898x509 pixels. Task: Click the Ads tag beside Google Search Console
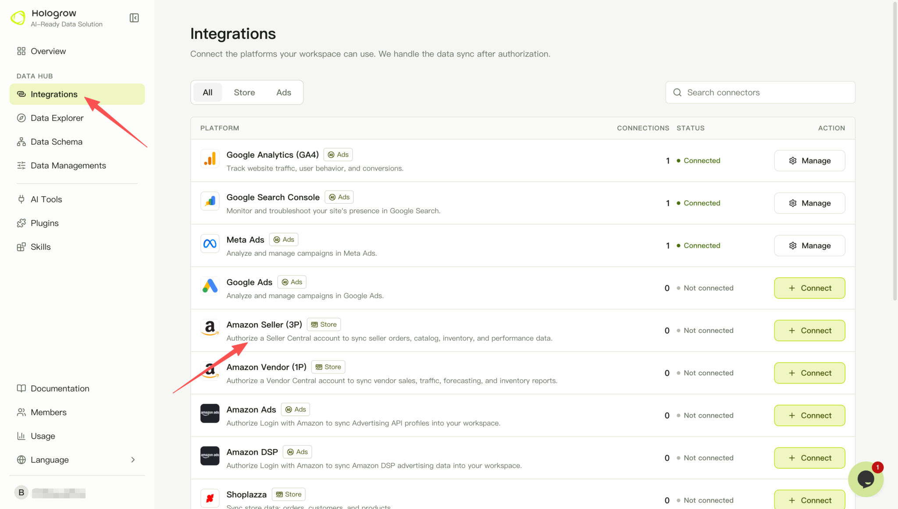(339, 197)
